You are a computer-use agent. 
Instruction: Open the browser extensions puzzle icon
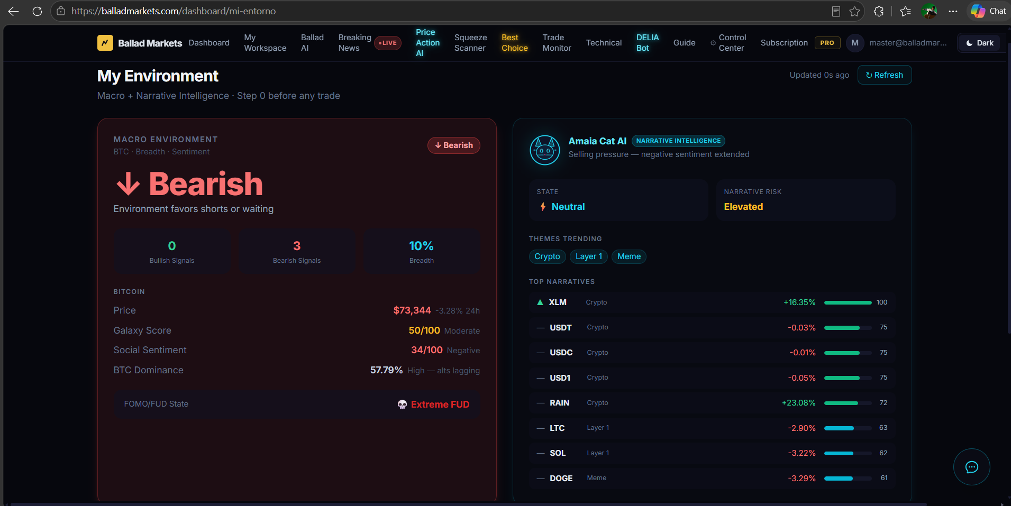tap(879, 11)
